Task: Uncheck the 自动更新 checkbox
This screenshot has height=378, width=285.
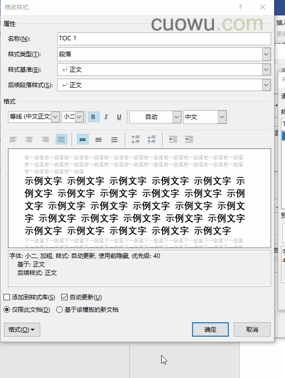Action: [x=64, y=297]
